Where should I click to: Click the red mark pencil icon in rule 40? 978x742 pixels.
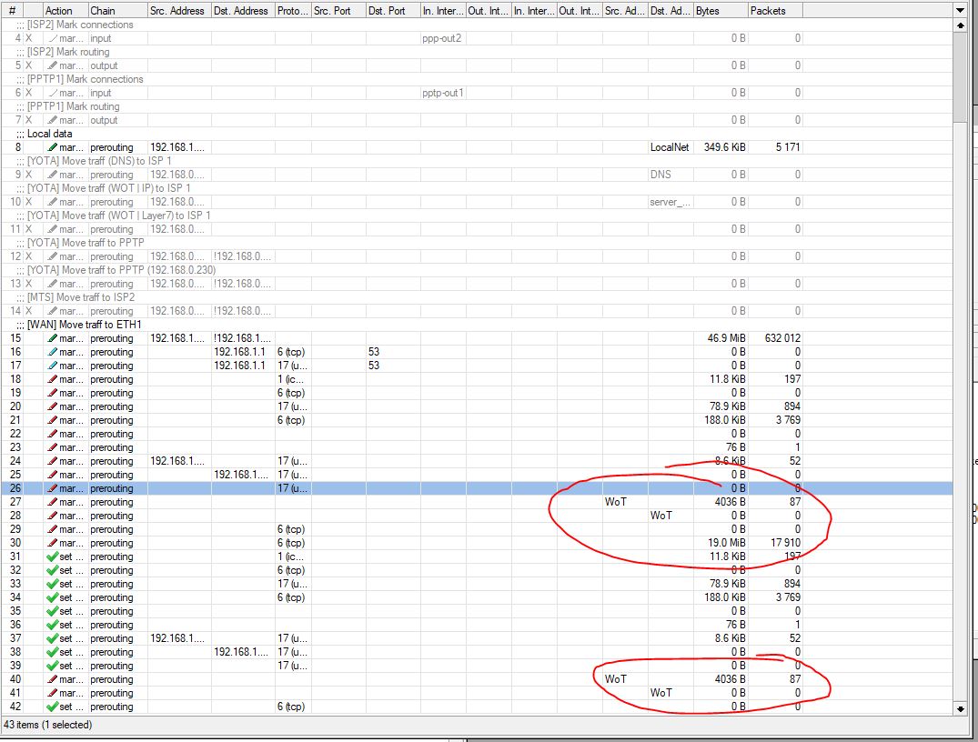[53, 679]
